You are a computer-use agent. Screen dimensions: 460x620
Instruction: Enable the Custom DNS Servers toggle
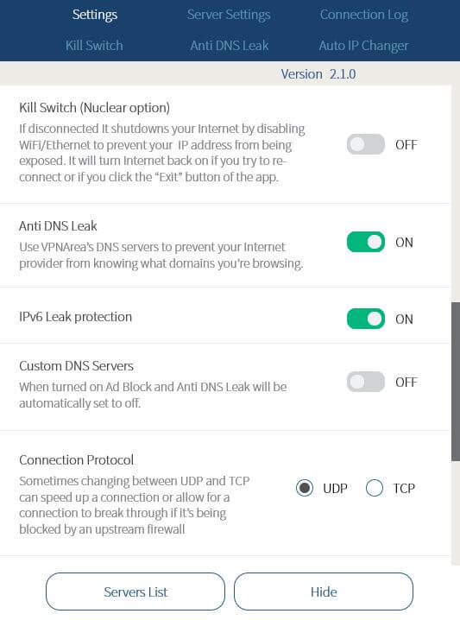click(x=366, y=382)
